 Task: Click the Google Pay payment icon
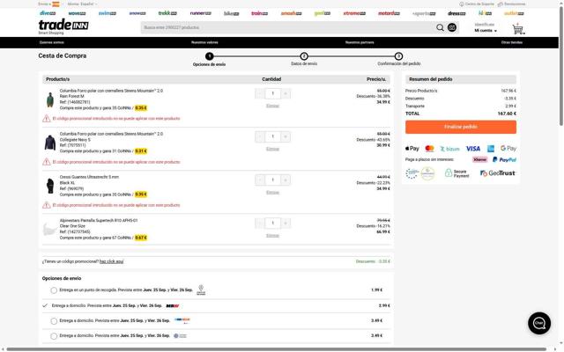click(508, 149)
